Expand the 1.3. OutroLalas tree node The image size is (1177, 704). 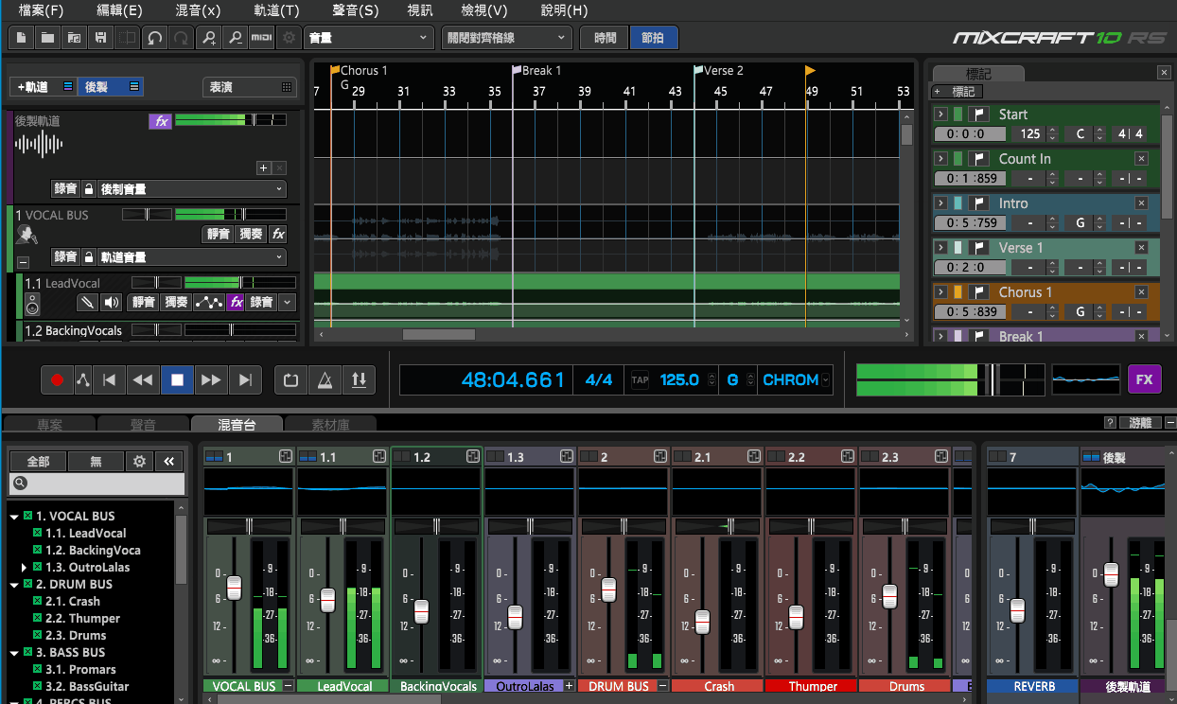[x=25, y=567]
